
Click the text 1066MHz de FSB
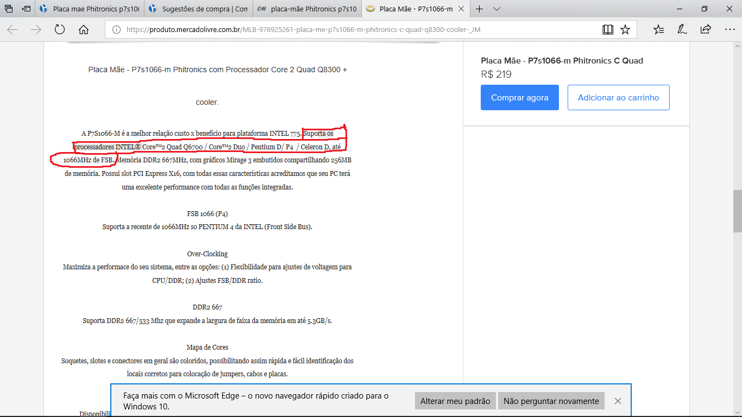click(89, 160)
